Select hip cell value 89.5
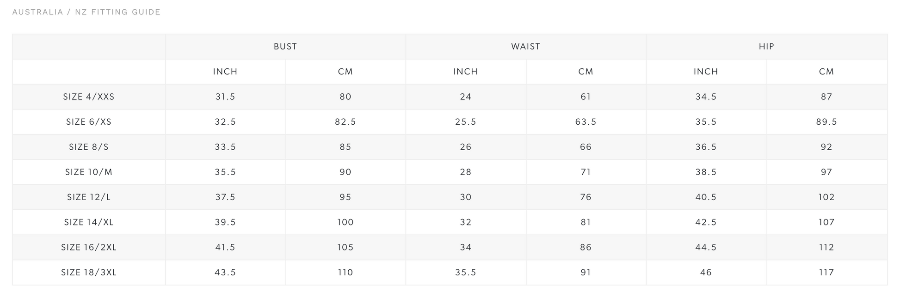 coord(826,122)
